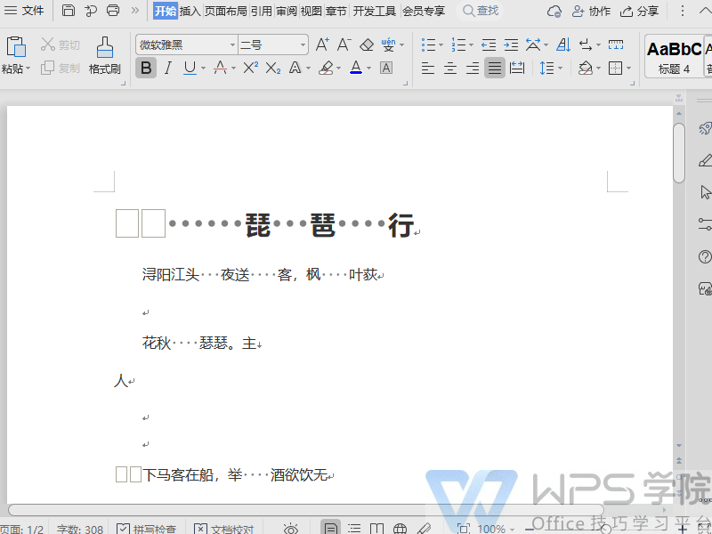Align paragraph left
Screen dimensions: 712x534
pyautogui.click(x=428, y=69)
